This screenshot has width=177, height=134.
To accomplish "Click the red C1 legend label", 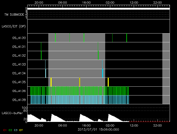I will point(5,130).
